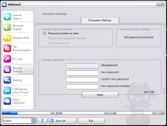Click the Not password protected status text
The image size is (167, 126).
[x=139, y=37]
